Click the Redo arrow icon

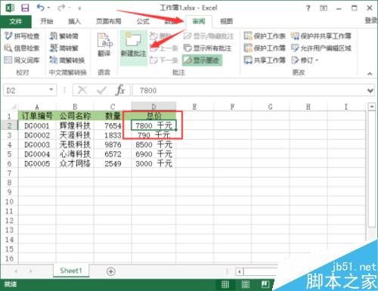coord(61,8)
